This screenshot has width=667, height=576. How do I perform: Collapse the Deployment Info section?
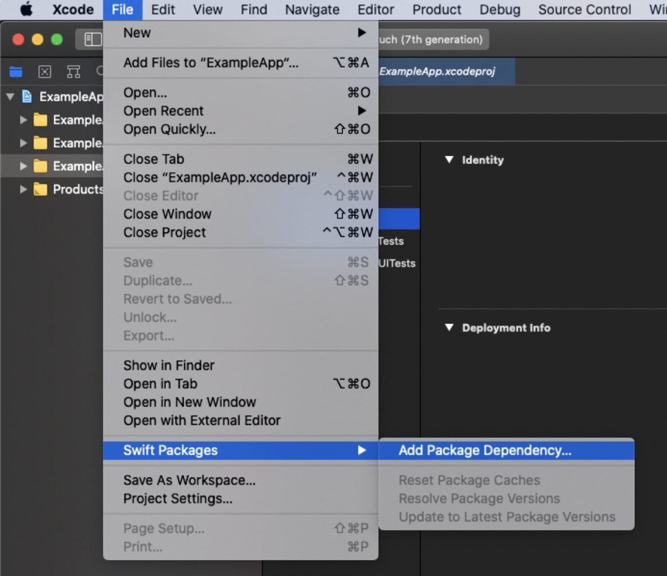pyautogui.click(x=449, y=328)
